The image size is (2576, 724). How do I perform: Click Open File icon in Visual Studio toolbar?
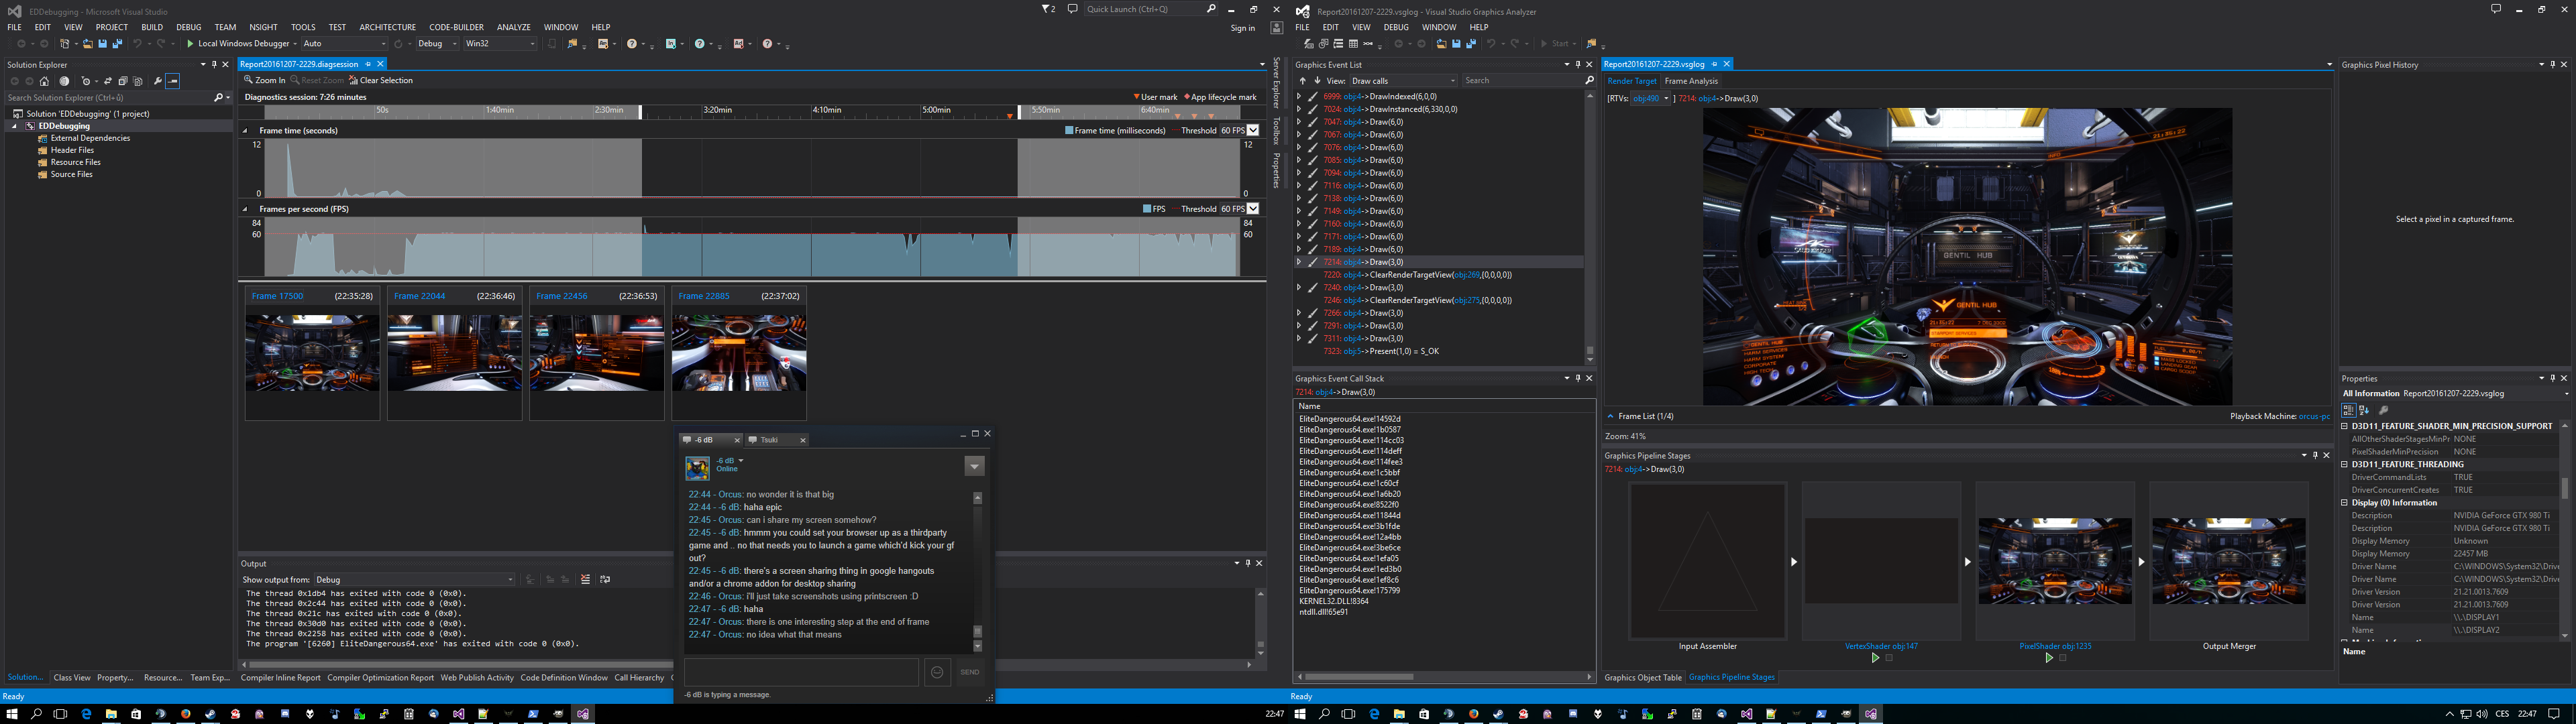pos(88,44)
